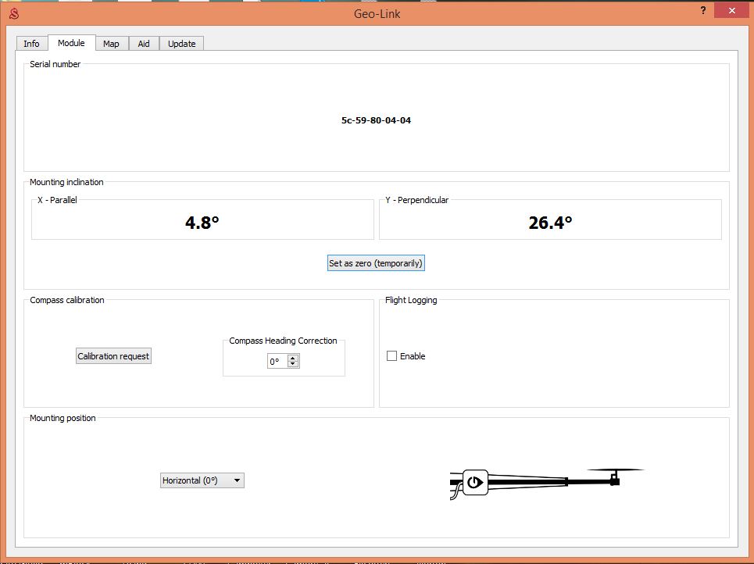
Task: Click the X - Parallel 4.8° reading
Action: (x=202, y=223)
